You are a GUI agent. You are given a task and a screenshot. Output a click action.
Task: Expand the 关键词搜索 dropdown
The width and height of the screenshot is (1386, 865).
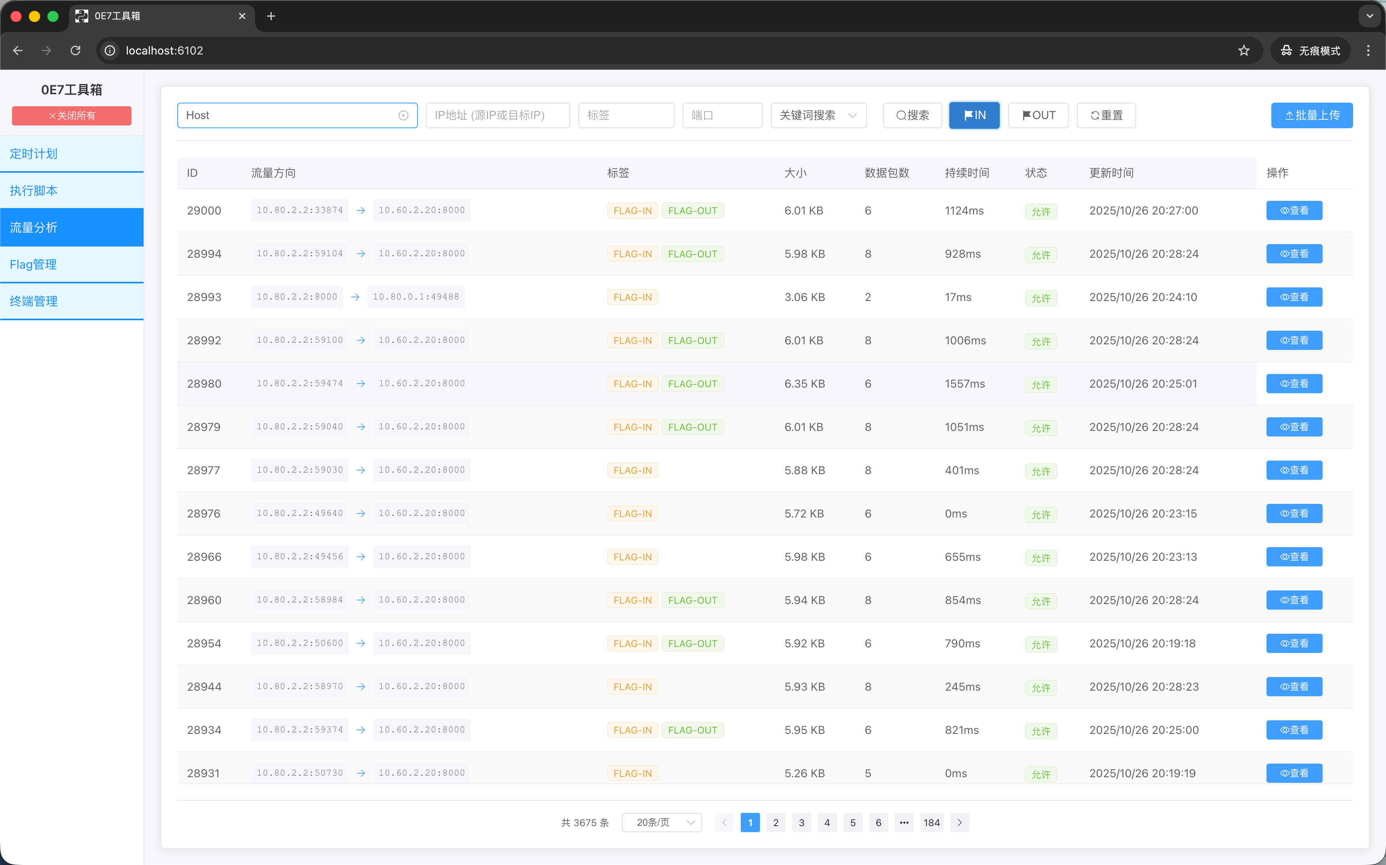pyautogui.click(x=818, y=115)
